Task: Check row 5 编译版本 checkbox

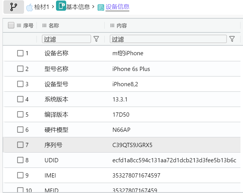Action: [x=20, y=115]
